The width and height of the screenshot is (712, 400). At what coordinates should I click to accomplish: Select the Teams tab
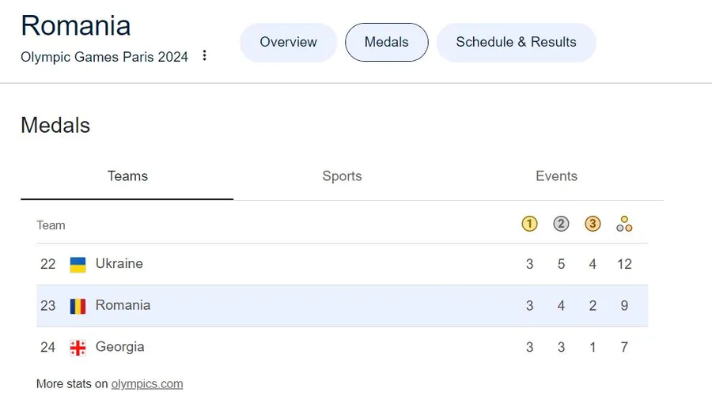[127, 176]
